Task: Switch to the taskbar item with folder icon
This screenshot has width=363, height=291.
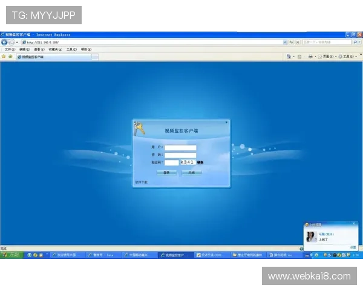Action: pos(247,255)
